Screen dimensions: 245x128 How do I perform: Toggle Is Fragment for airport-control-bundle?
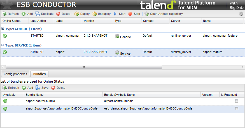click(236, 101)
